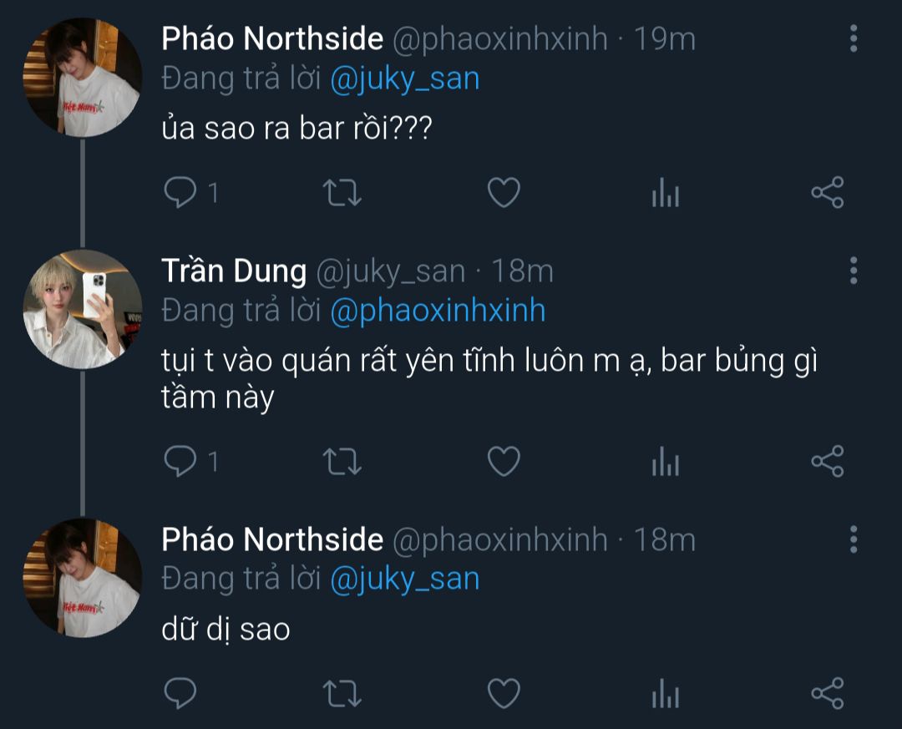Open Trần Dung's profile picture

tap(82, 308)
